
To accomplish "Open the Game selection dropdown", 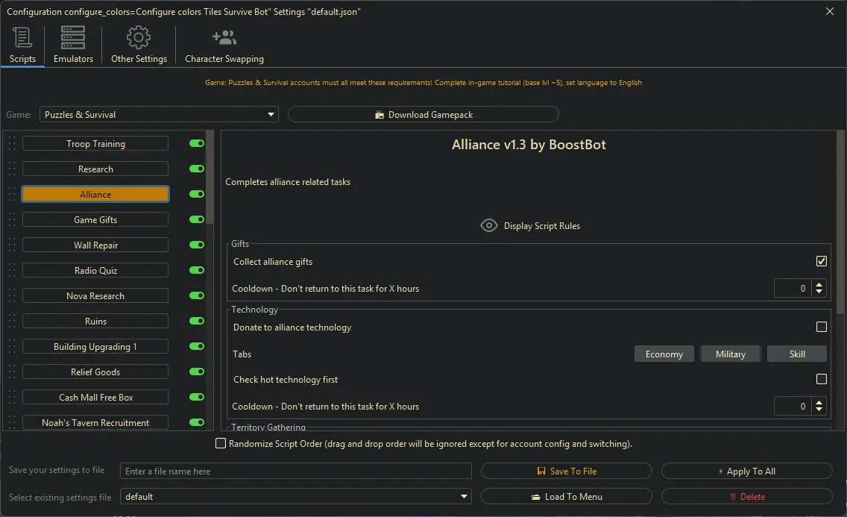I will point(271,115).
